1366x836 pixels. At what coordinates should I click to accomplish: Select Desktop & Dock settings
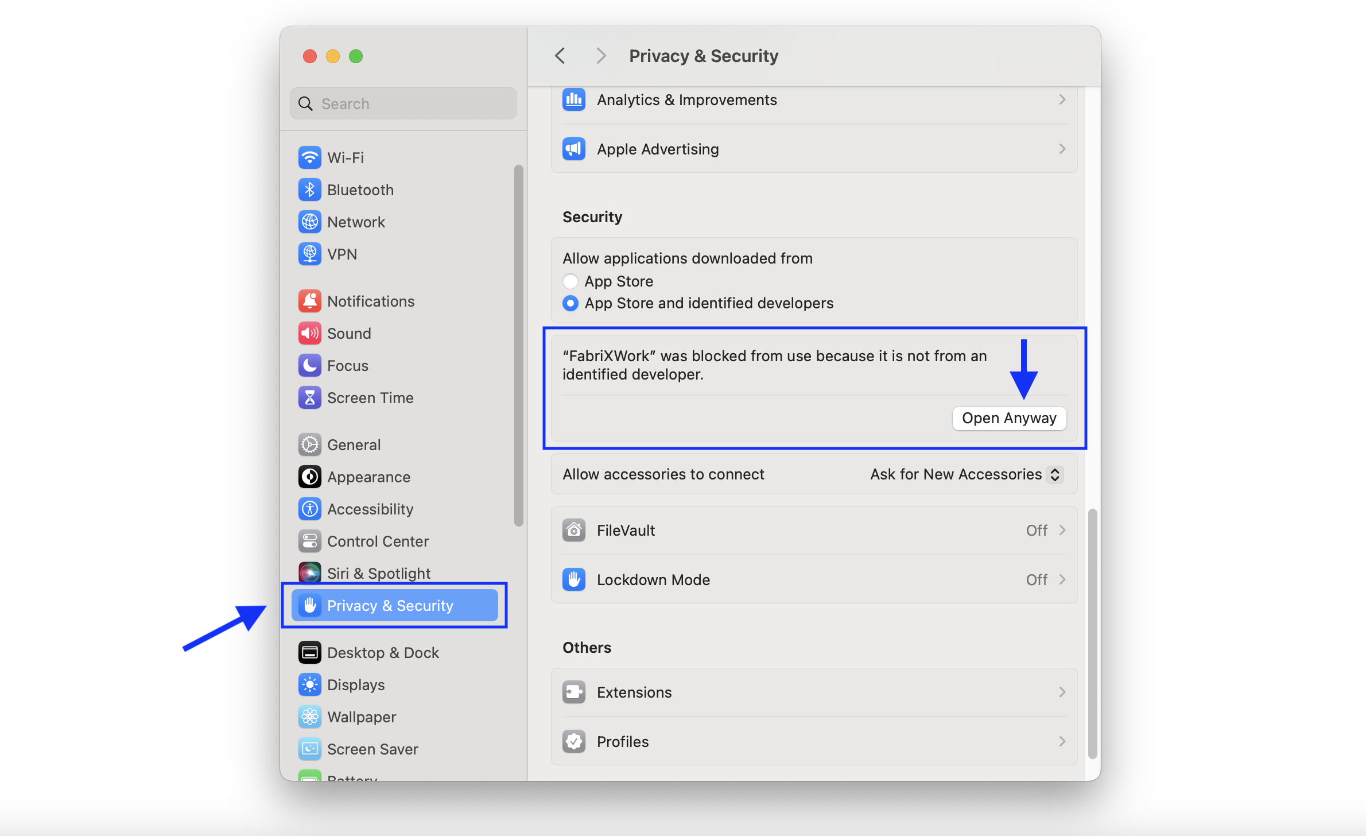click(x=382, y=652)
